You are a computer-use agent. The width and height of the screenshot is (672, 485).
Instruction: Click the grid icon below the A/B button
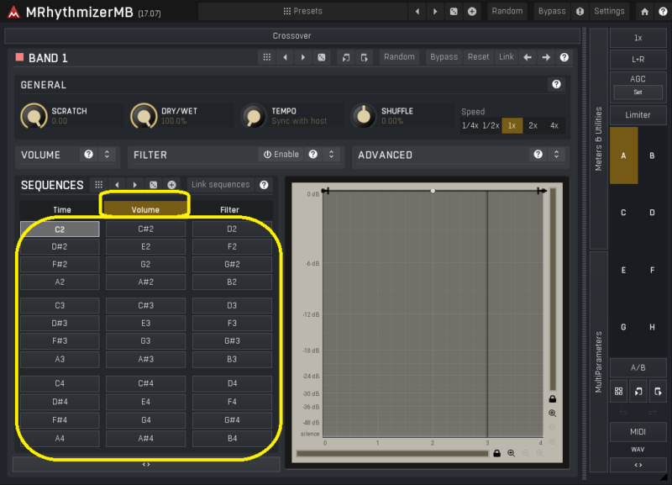pyautogui.click(x=619, y=391)
